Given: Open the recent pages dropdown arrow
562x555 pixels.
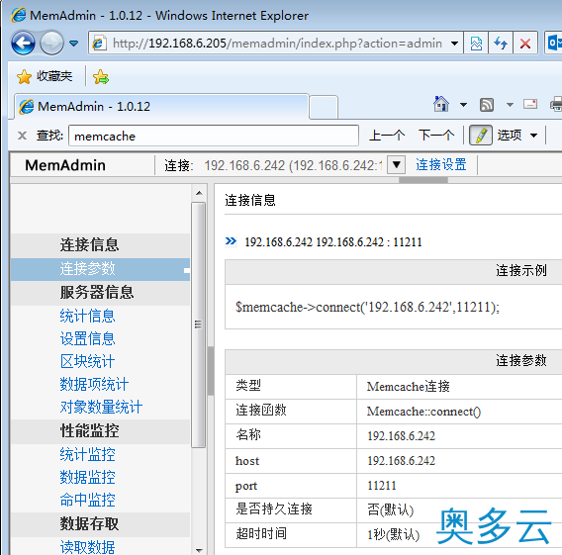Looking at the screenshot, I should coord(74,44).
